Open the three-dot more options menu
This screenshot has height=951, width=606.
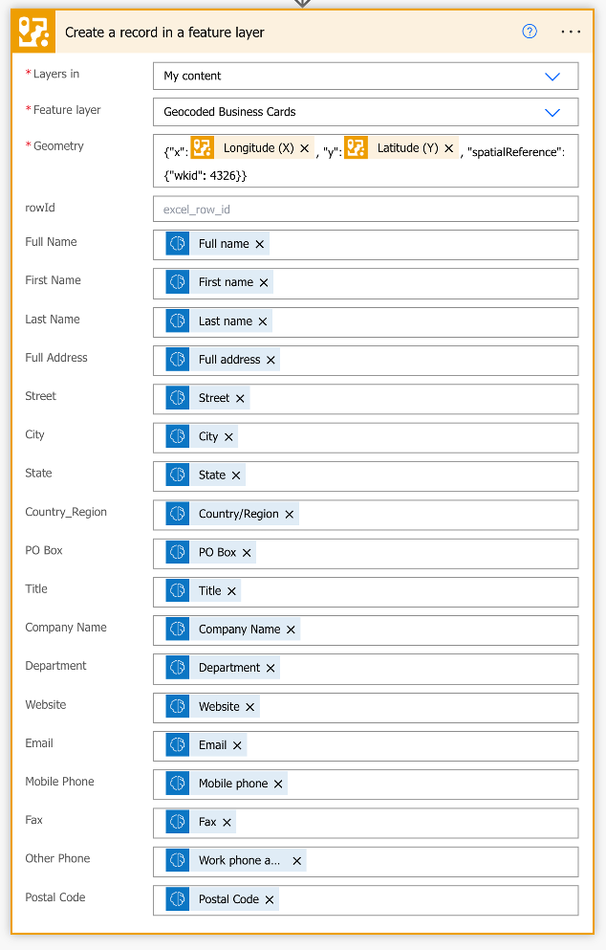pyautogui.click(x=571, y=32)
